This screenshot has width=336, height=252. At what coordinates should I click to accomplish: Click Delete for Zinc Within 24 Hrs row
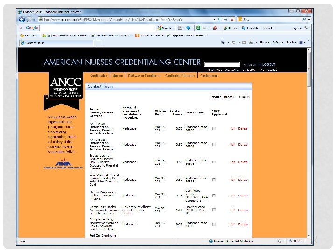point(243,180)
